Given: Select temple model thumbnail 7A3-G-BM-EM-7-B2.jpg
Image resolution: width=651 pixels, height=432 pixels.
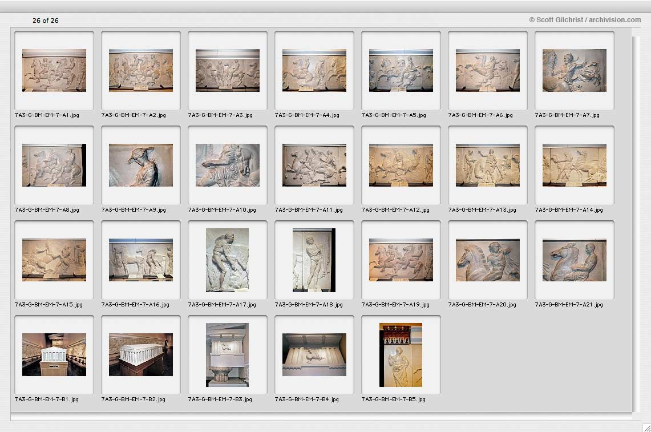Looking at the screenshot, I should click(x=141, y=354).
